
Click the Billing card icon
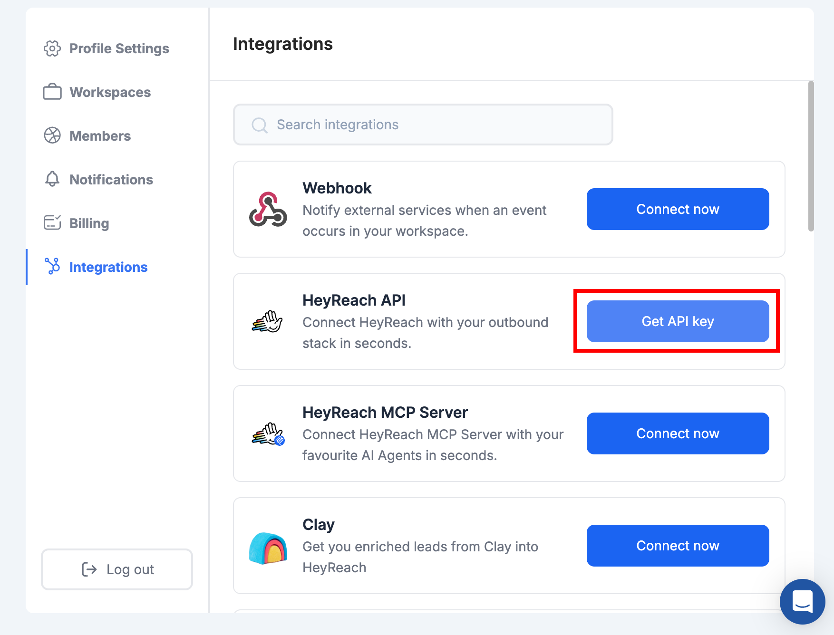(x=52, y=222)
